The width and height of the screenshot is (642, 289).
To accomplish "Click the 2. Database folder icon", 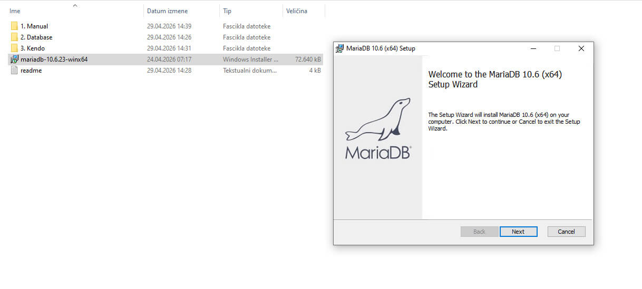I will point(14,37).
